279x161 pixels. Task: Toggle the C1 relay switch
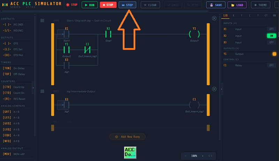271,65
